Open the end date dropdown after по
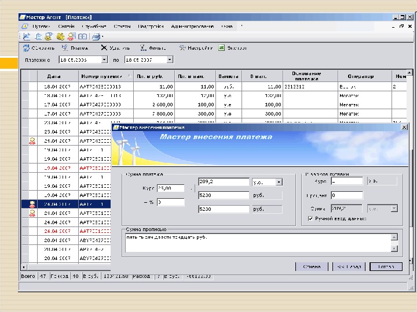Image resolution: width=417 pixels, height=312 pixels. (x=170, y=60)
